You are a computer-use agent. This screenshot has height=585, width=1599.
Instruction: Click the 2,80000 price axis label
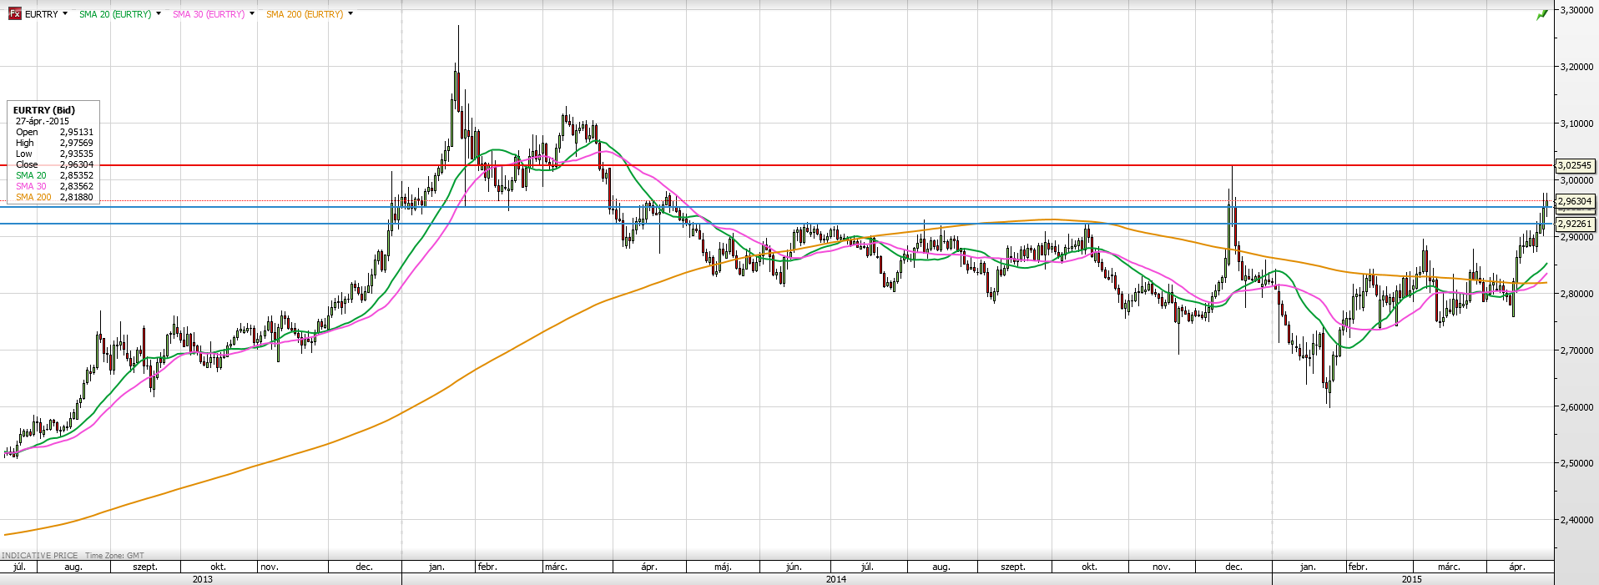click(x=1576, y=294)
